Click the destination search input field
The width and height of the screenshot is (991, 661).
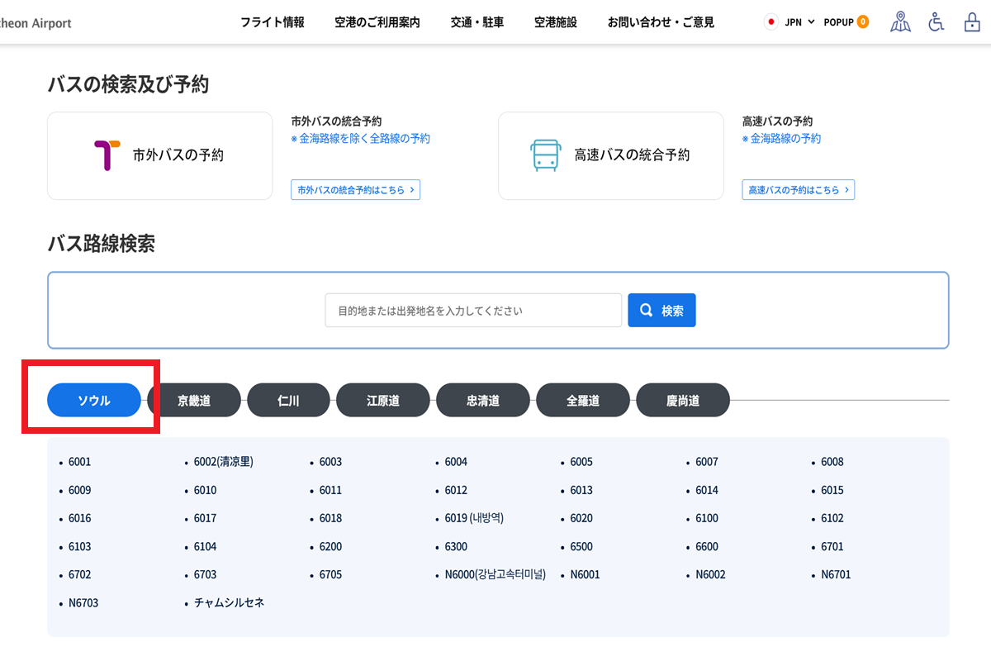coord(472,311)
